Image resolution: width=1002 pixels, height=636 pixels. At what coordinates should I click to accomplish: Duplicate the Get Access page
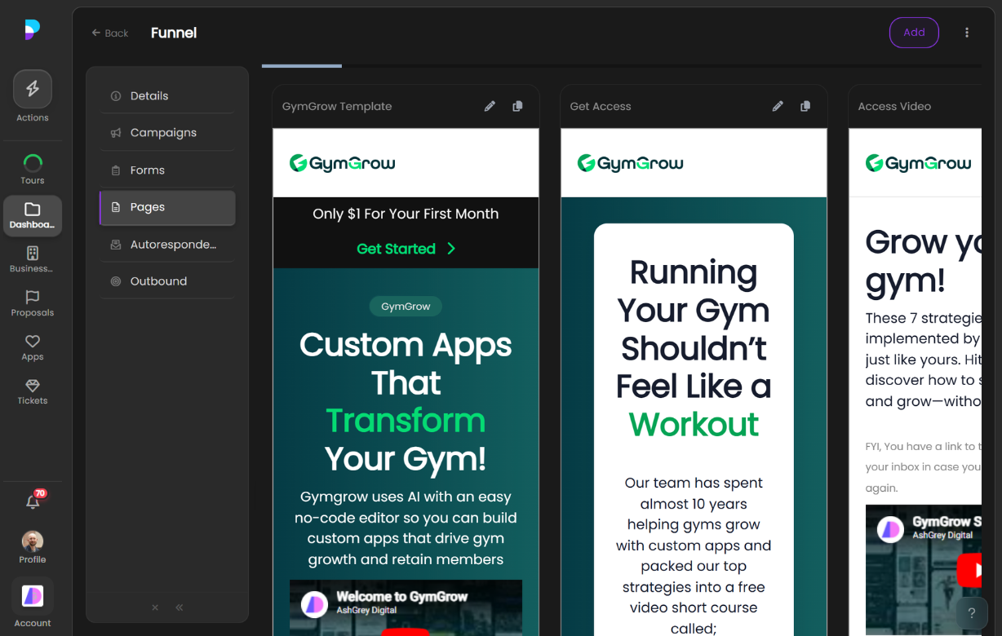pyautogui.click(x=805, y=106)
